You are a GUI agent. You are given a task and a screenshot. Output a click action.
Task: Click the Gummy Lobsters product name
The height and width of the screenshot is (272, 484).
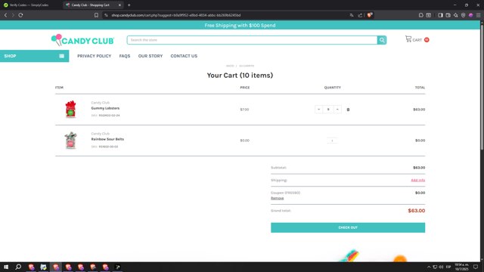(x=105, y=108)
